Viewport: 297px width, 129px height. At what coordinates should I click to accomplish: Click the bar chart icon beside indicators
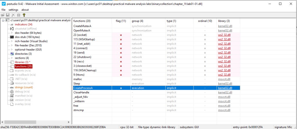click(x=12, y=24)
